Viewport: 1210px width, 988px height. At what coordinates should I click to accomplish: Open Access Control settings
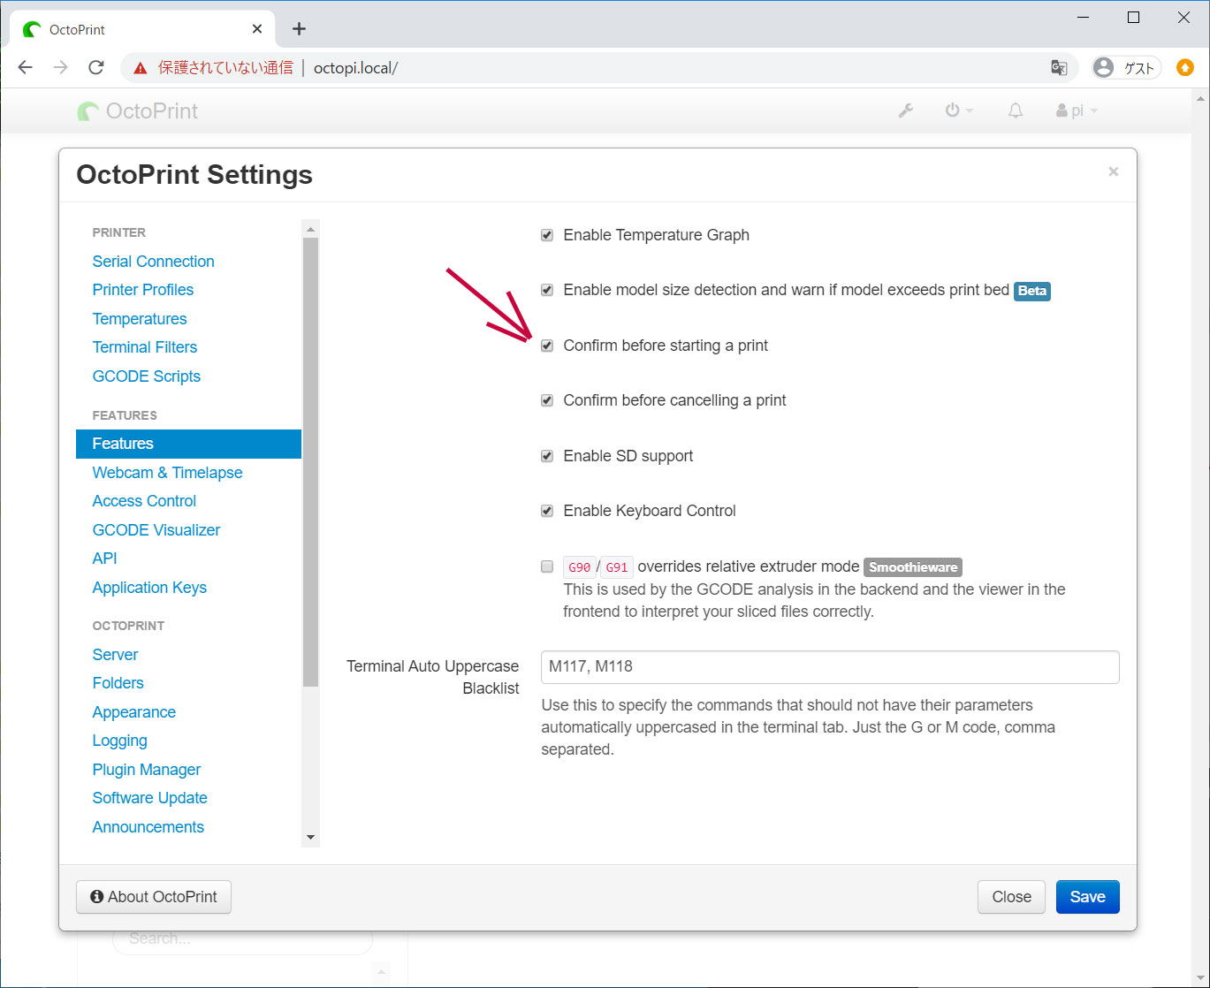tap(144, 501)
